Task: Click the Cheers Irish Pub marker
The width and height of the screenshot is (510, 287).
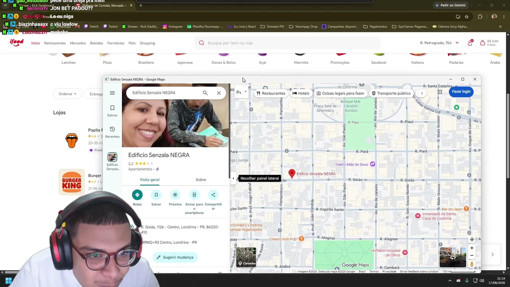Action: coord(302,239)
